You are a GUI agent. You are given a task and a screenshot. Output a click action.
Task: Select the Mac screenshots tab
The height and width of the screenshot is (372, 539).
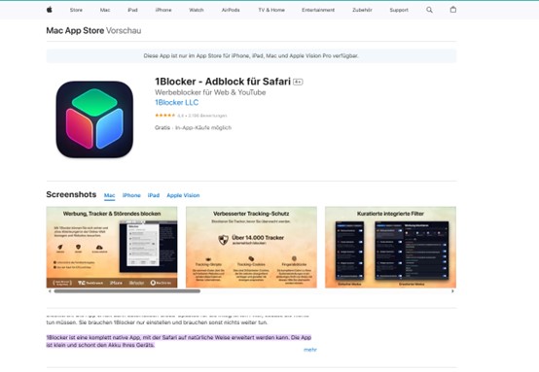tap(109, 195)
